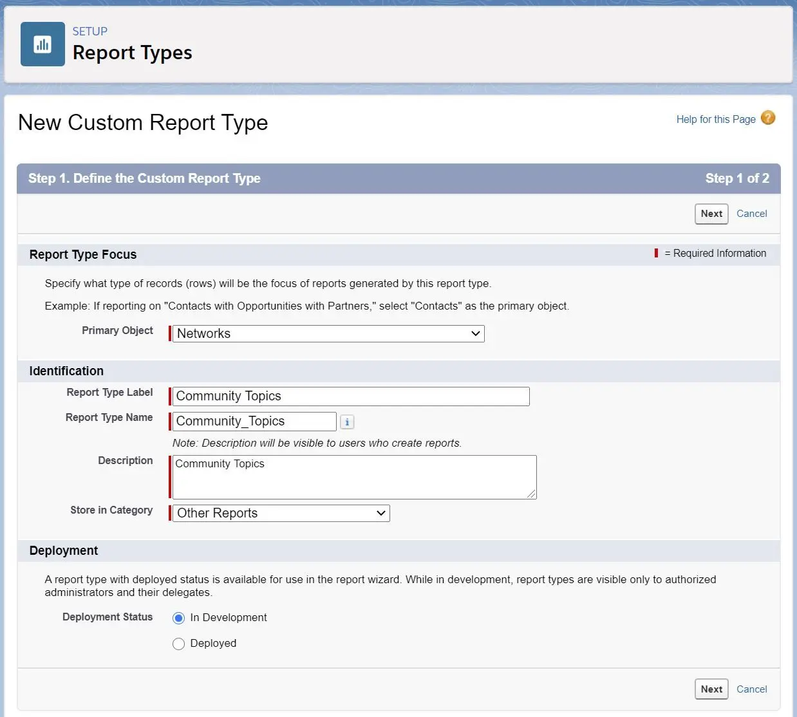Click into the Report Type Name field
Screen dimensions: 797x717
(254, 422)
